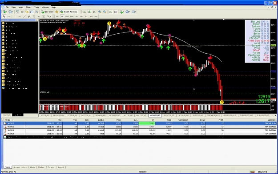Toggle the Terminal panel icon
Image resolution: width=278 pixels, height=174 pixels.
coord(32,12)
